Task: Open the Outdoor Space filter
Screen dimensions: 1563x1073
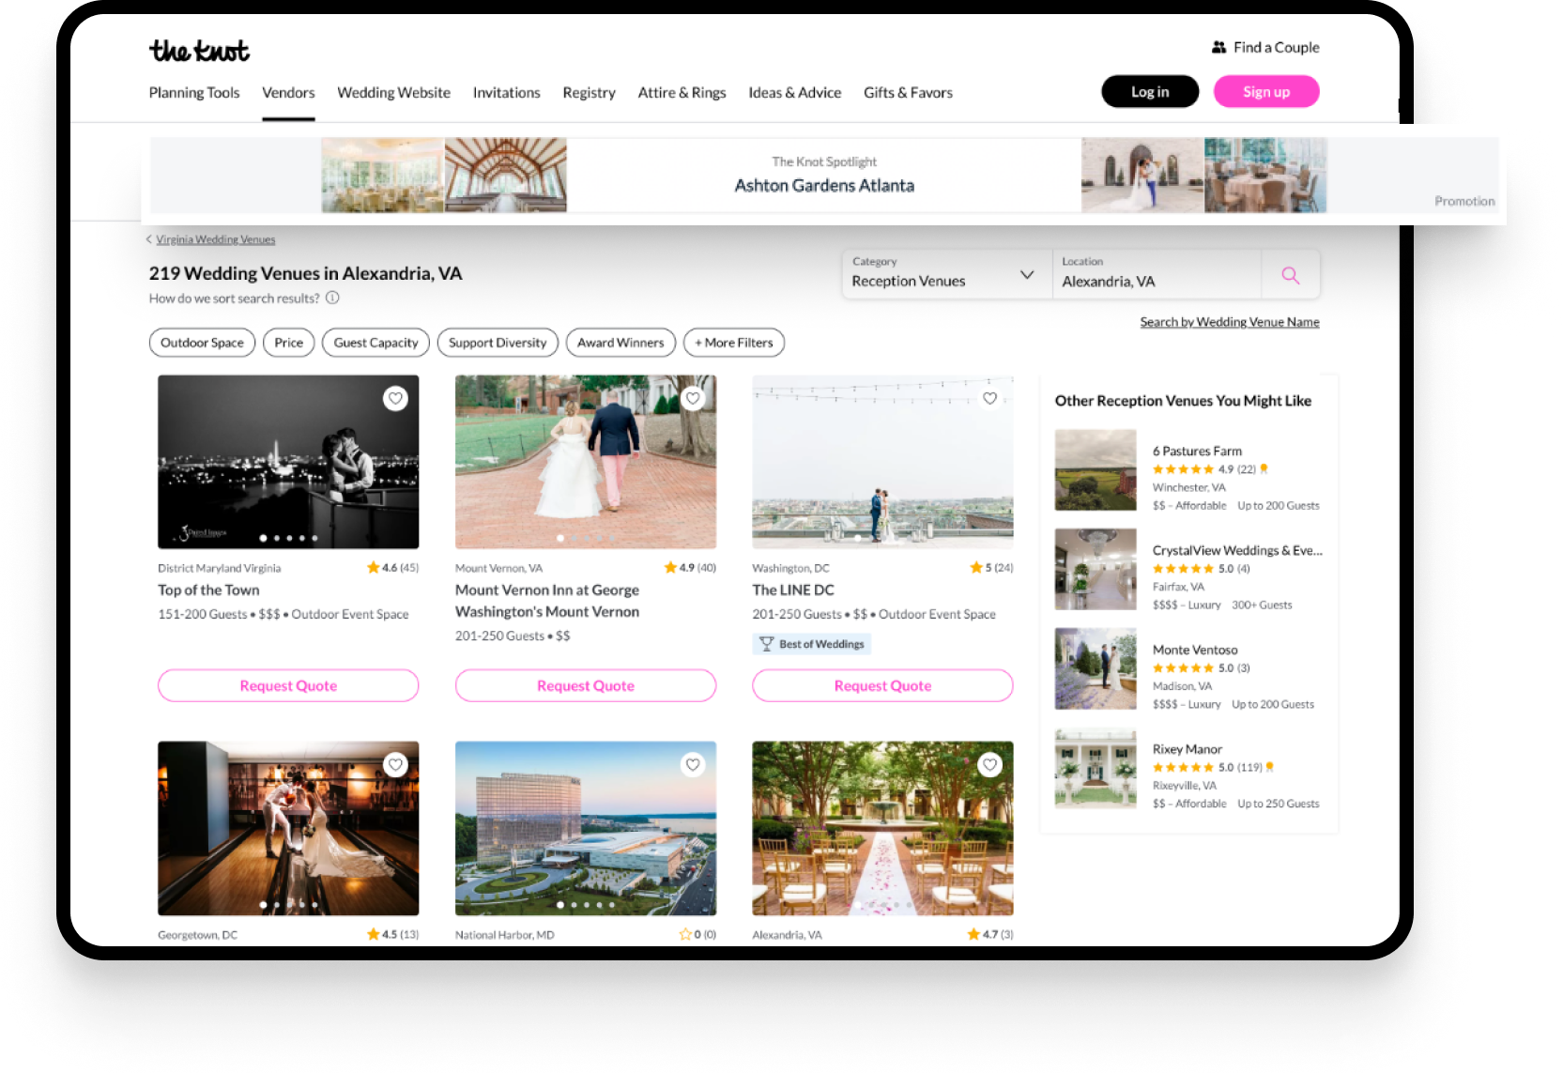Action: pos(202,343)
